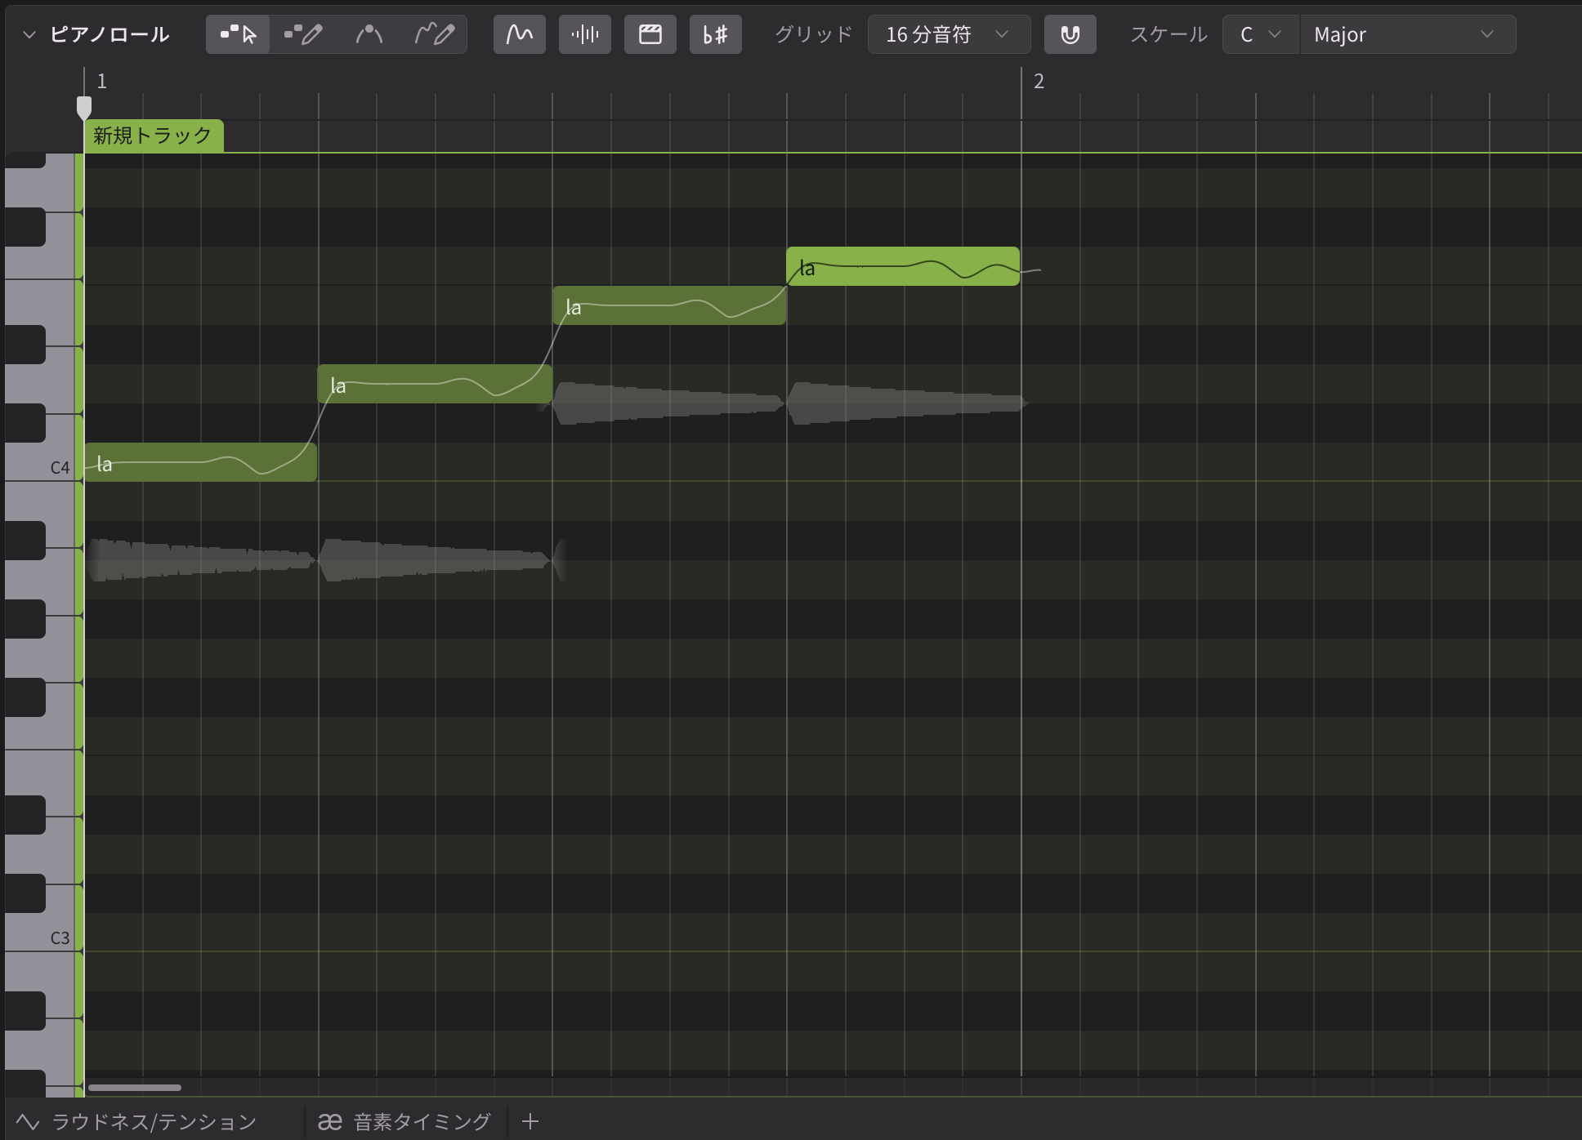Select the highlighted fourth la note

pyautogui.click(x=903, y=266)
